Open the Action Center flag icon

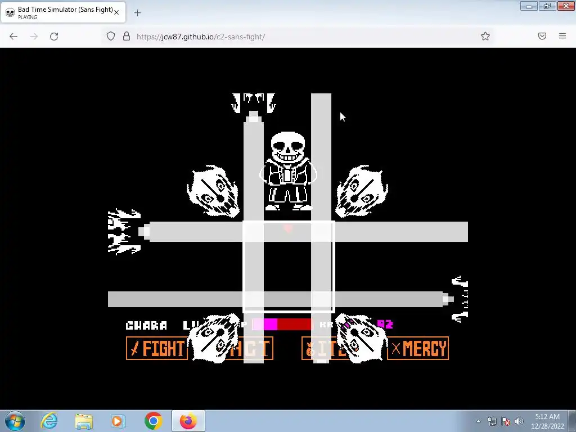point(506,421)
